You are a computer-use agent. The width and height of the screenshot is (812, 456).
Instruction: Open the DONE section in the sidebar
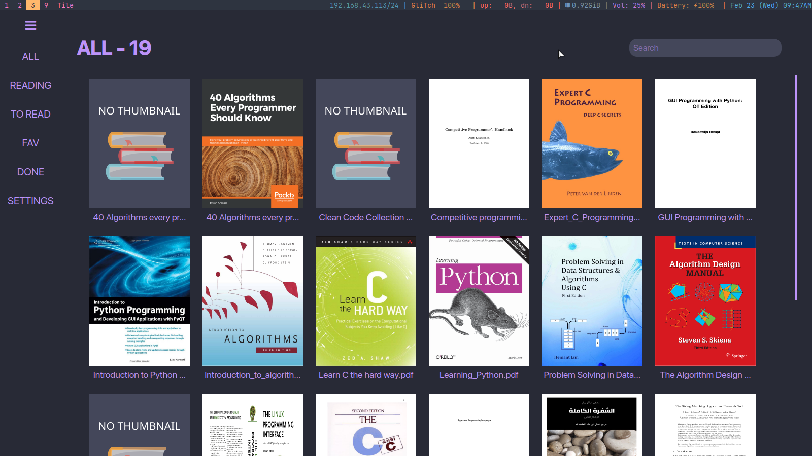click(30, 172)
